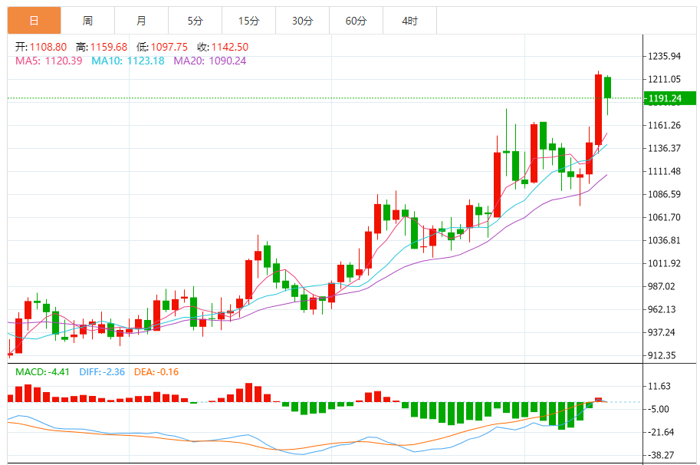Viewport: 700px width, 465px height.
Task: Select the 日 daily chart tab
Action: (x=34, y=21)
